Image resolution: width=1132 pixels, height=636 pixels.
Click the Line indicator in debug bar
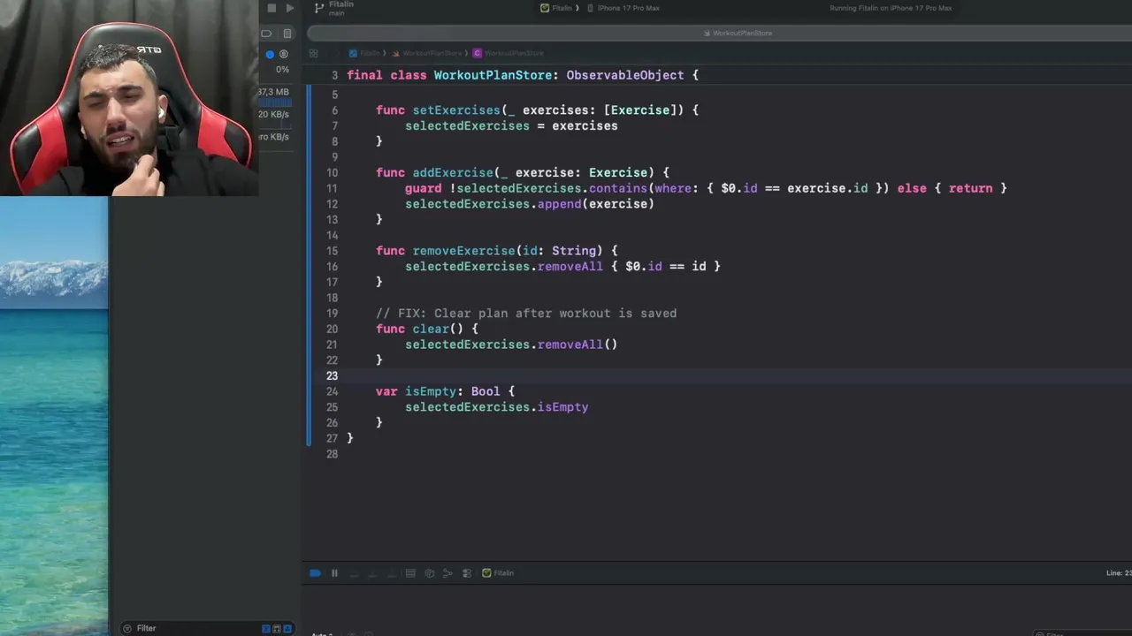[x=1118, y=573]
